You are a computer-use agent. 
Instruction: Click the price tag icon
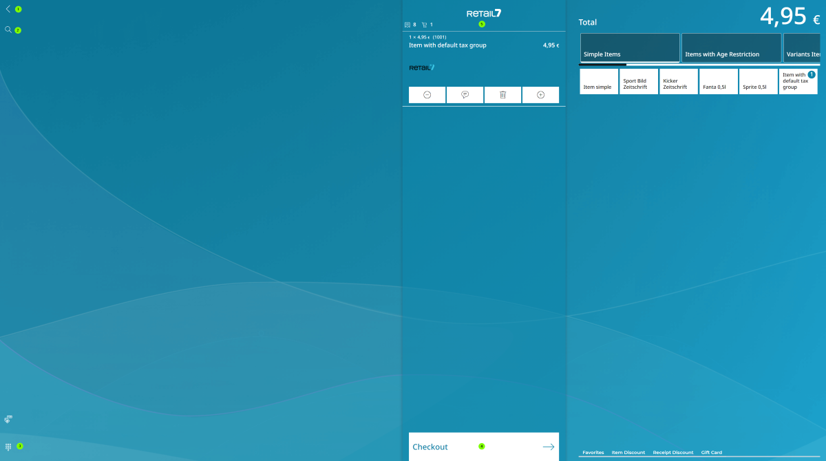click(x=8, y=418)
